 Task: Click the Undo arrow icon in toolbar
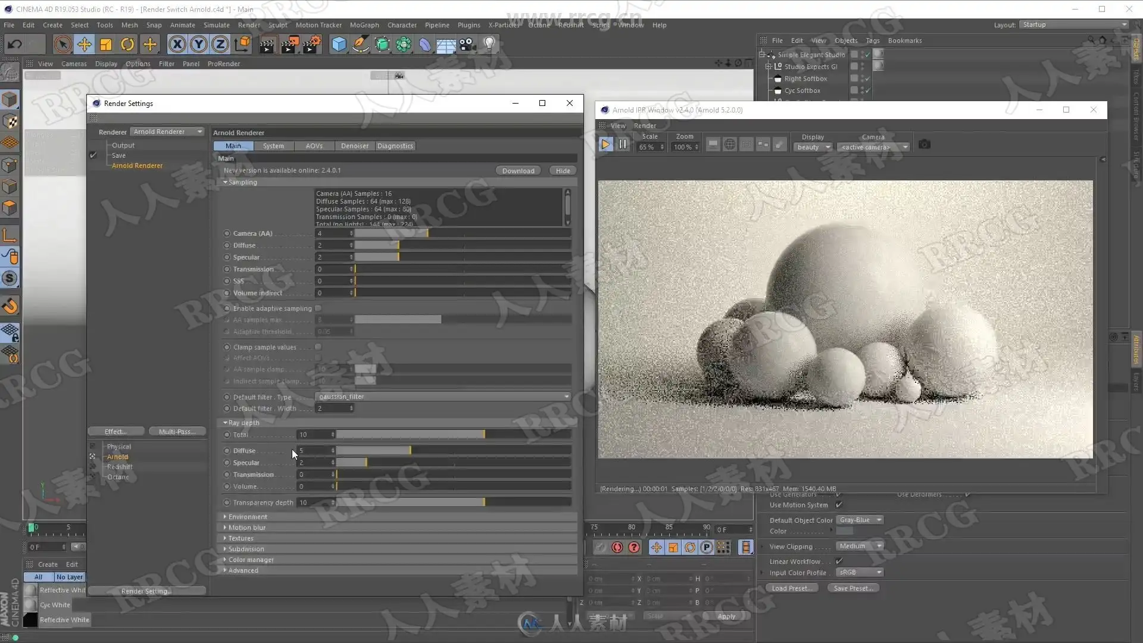(x=15, y=44)
